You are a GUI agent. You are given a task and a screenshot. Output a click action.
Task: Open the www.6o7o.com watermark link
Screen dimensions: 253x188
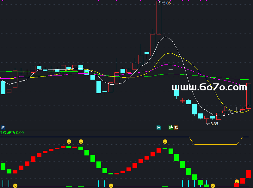[209, 88]
